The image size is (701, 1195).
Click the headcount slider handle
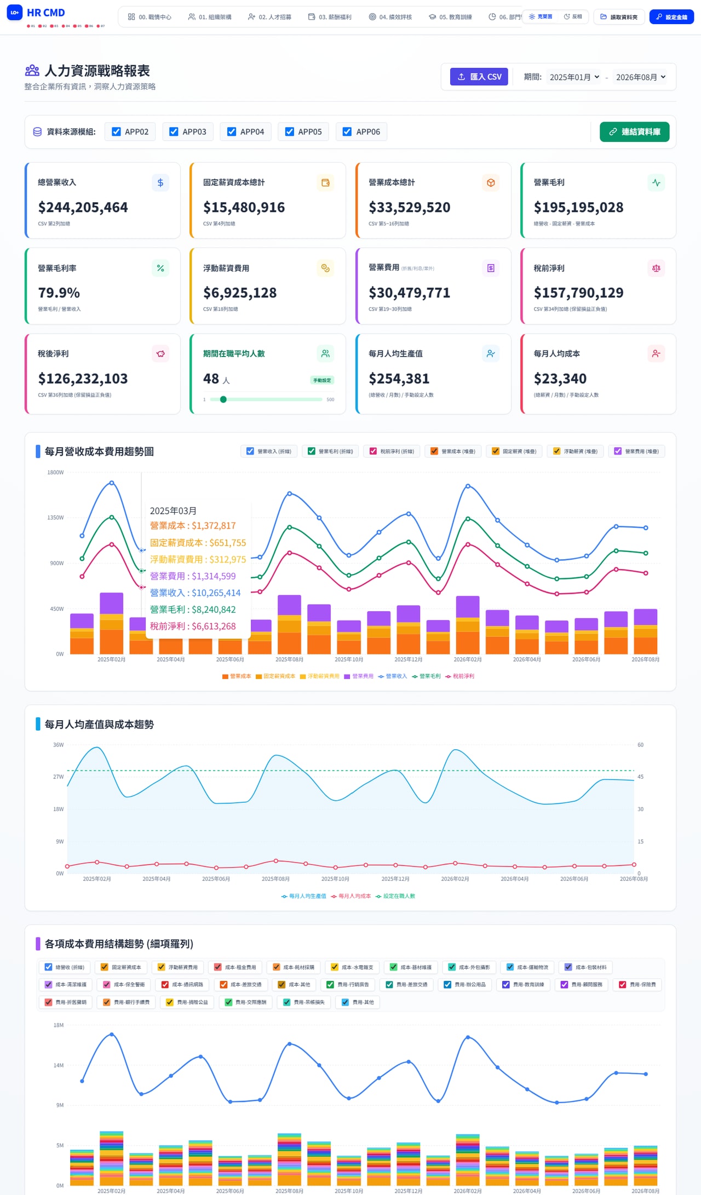pos(223,399)
